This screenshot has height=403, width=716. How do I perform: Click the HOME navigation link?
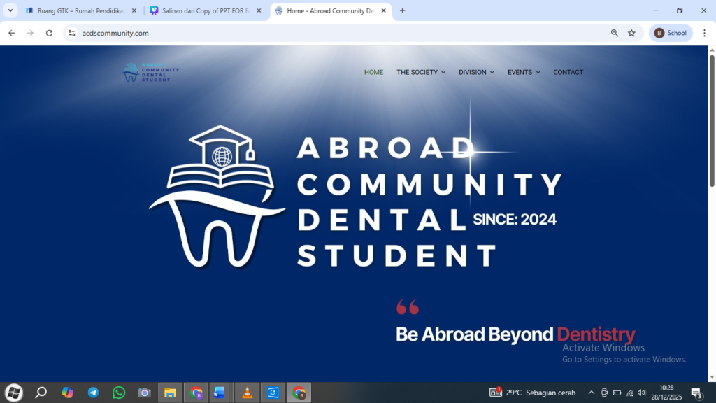click(373, 72)
